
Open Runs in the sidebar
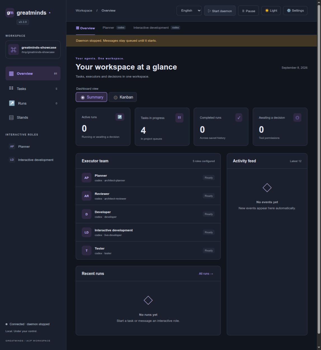(33, 103)
